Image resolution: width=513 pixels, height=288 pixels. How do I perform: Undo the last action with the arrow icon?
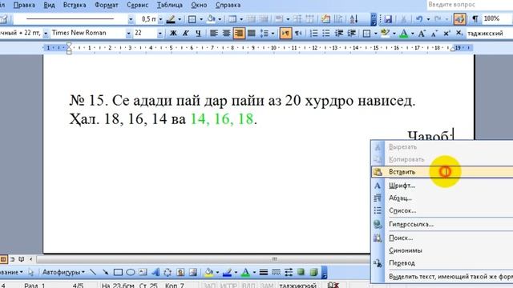(x=419, y=19)
